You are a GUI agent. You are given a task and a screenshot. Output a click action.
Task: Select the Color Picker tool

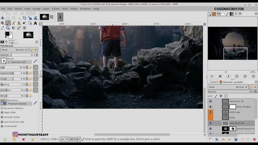point(2,28)
